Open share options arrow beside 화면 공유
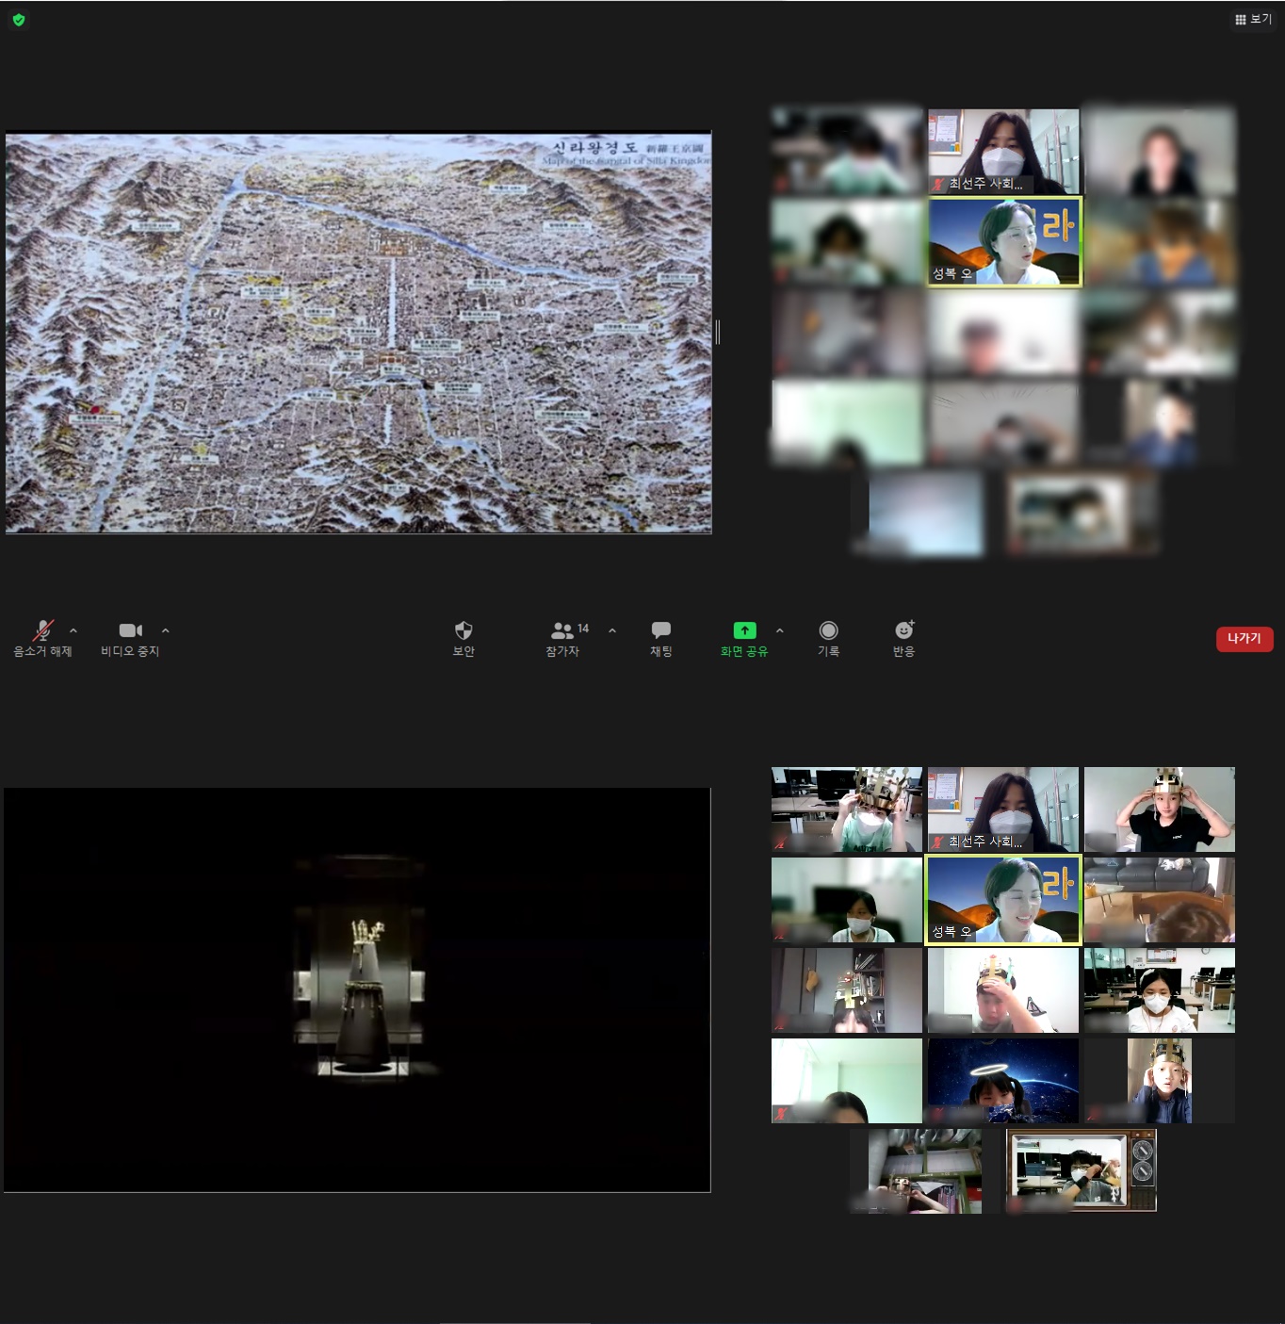Screen dimensions: 1285x1324 click(779, 630)
